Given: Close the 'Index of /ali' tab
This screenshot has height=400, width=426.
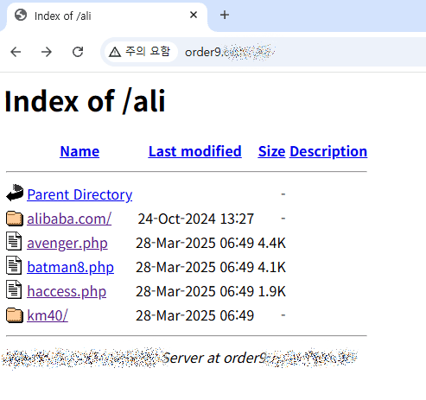Looking at the screenshot, I should pyautogui.click(x=194, y=15).
